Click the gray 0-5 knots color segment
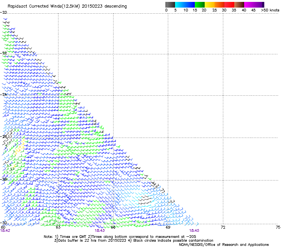This screenshot has height=247, width=281. pyautogui.click(x=170, y=5)
